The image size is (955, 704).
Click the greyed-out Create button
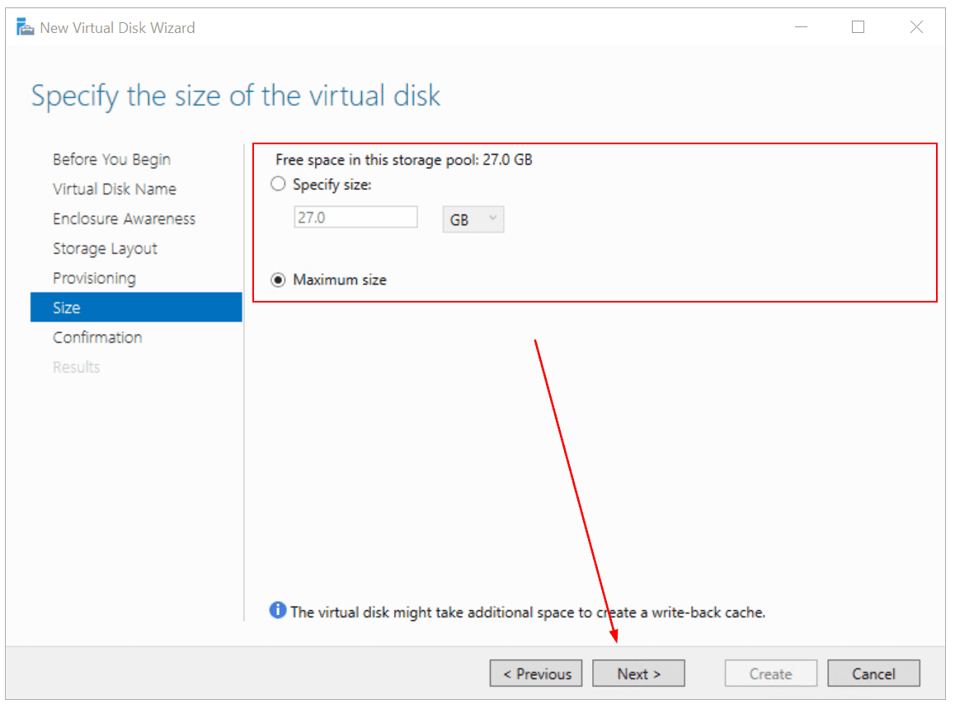[770, 673]
